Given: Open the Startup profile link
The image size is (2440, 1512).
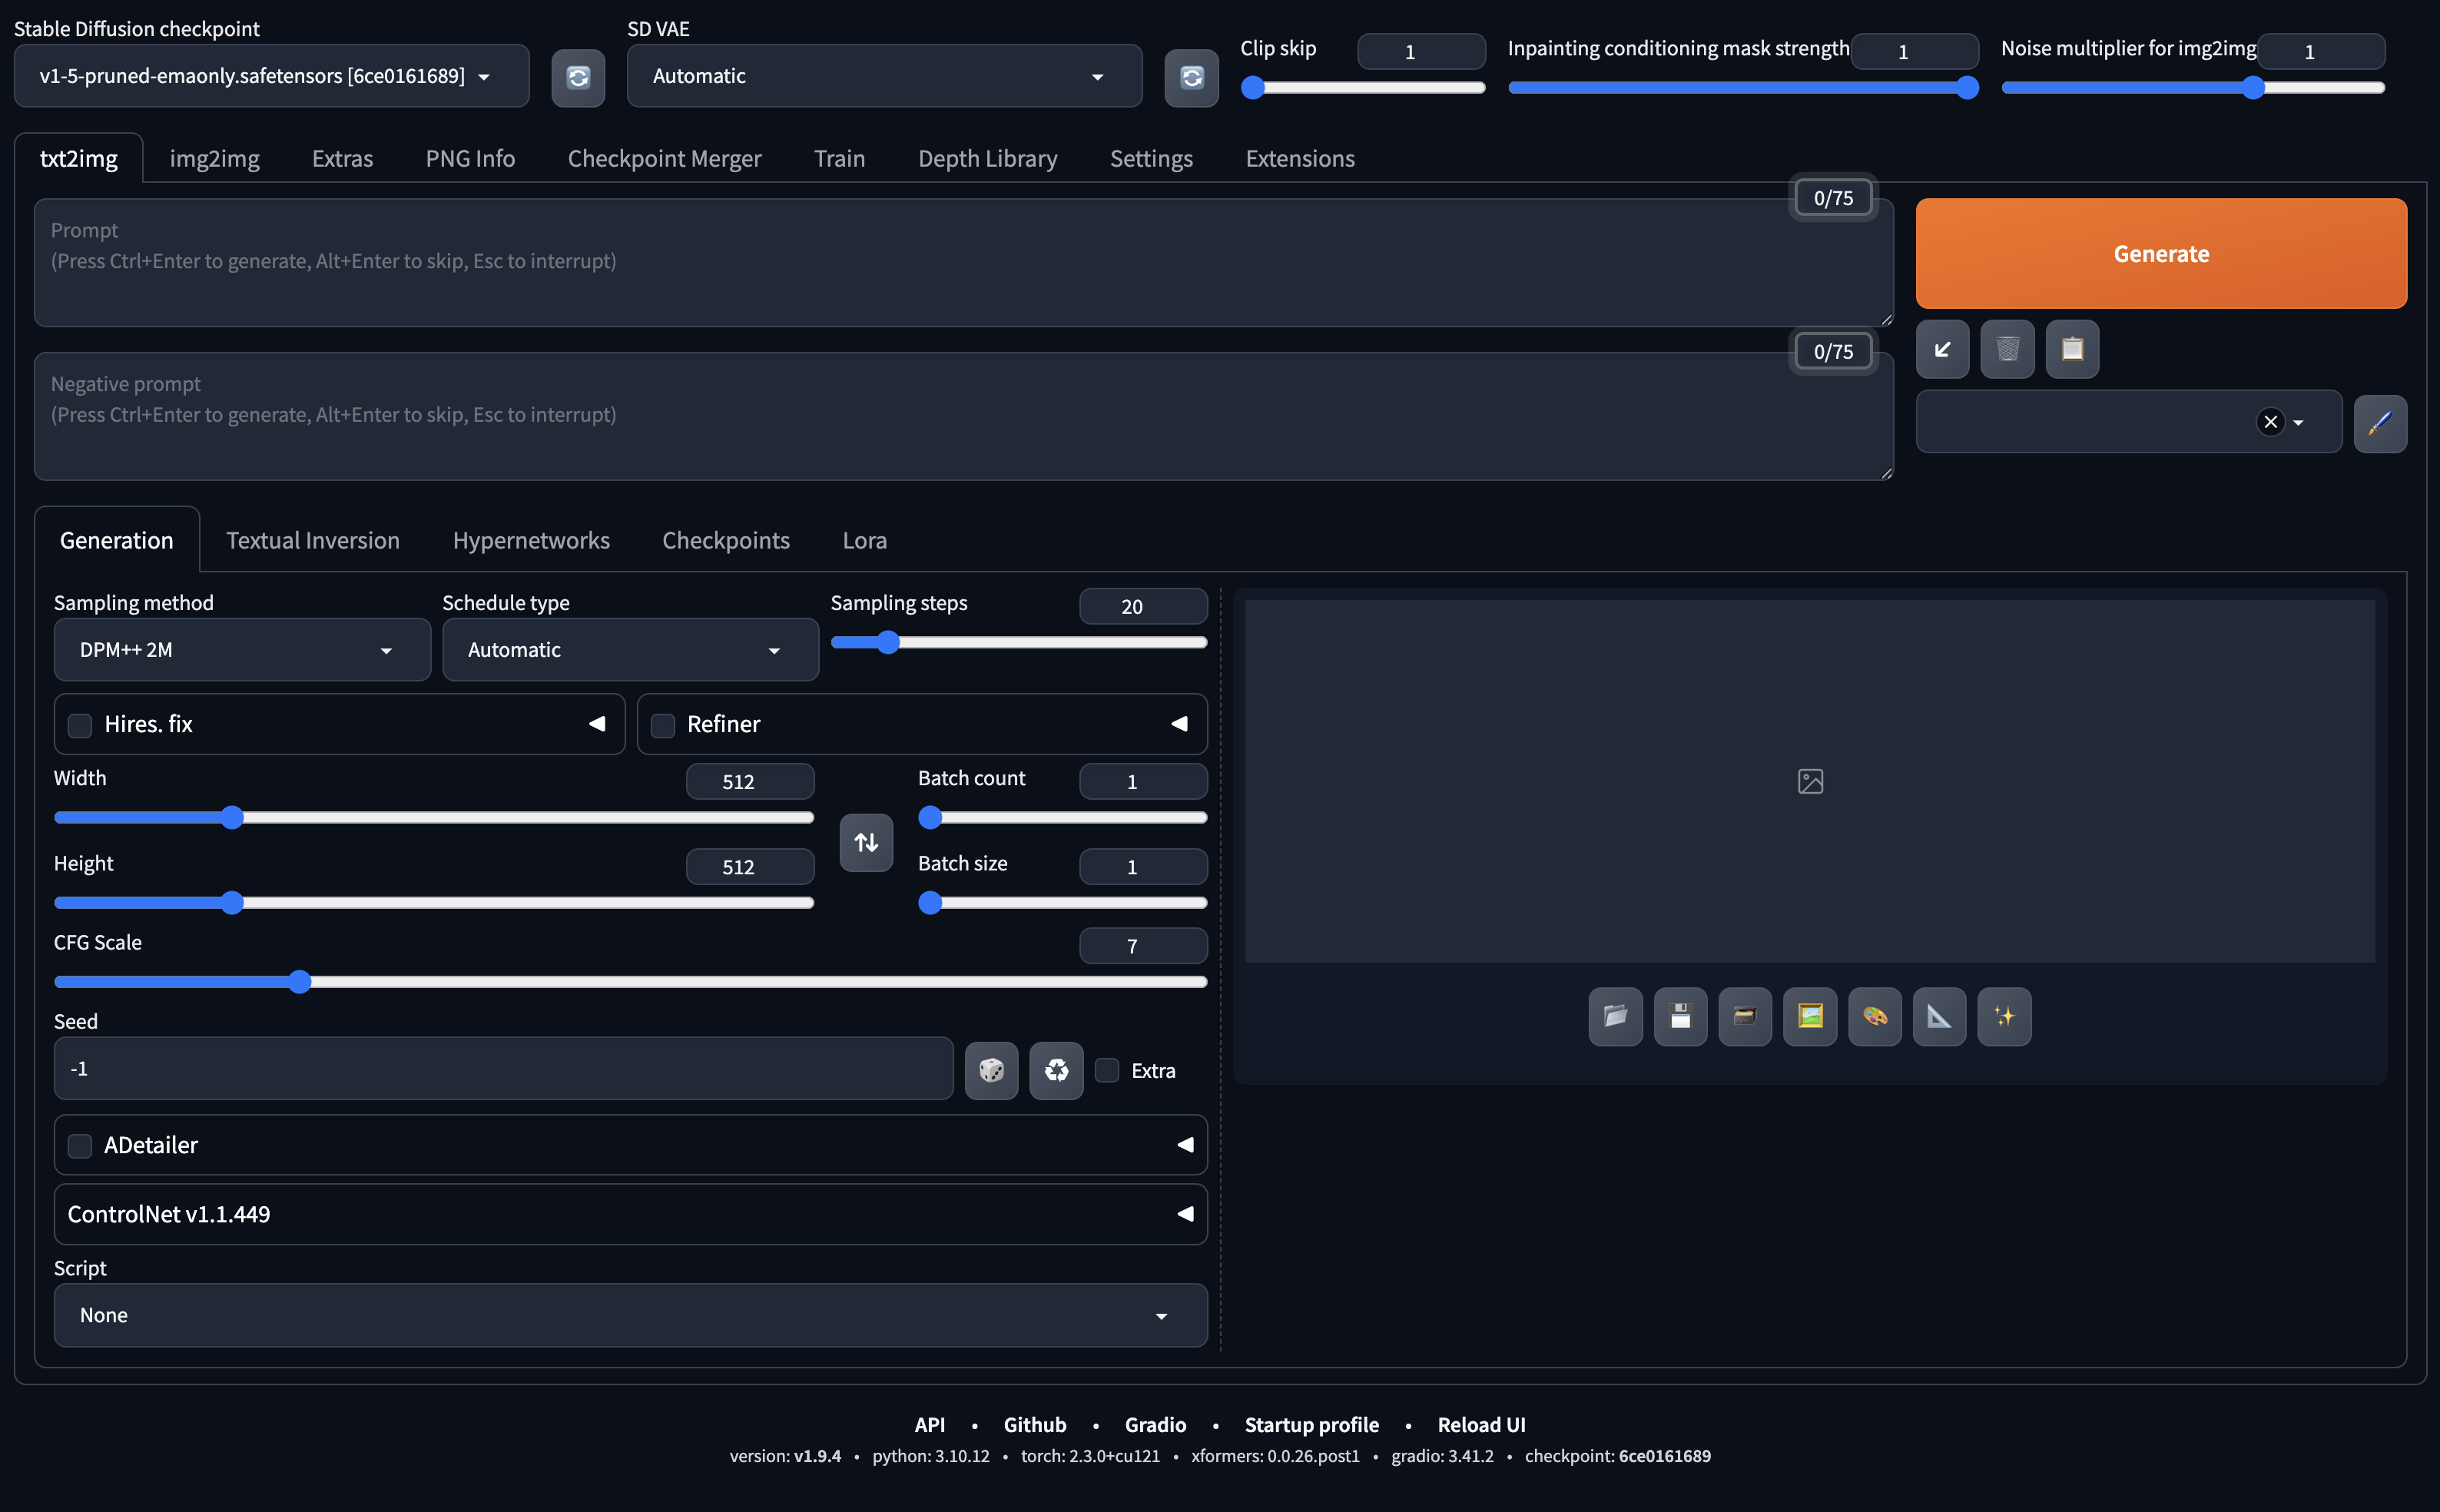Looking at the screenshot, I should click(x=1311, y=1425).
